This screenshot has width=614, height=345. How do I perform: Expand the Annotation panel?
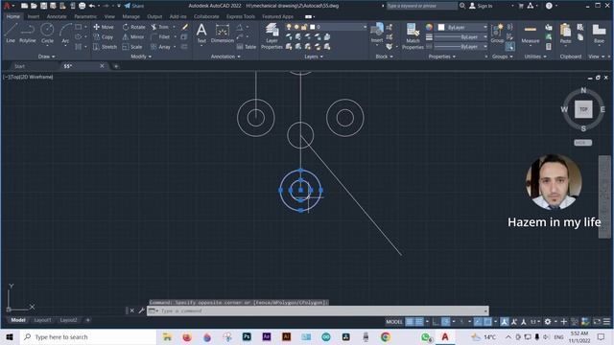pyautogui.click(x=225, y=57)
